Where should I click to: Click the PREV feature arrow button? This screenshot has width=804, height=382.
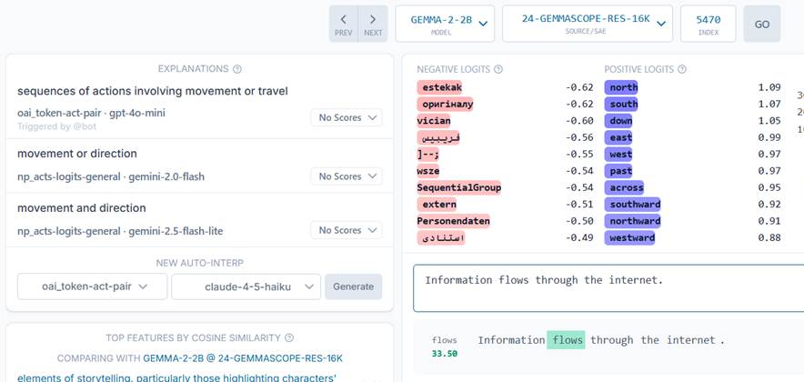pos(343,24)
